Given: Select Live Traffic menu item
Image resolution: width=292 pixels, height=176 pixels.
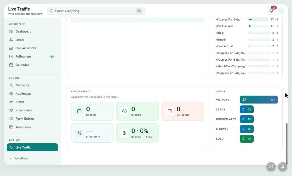Looking at the screenshot, I should [33, 147].
